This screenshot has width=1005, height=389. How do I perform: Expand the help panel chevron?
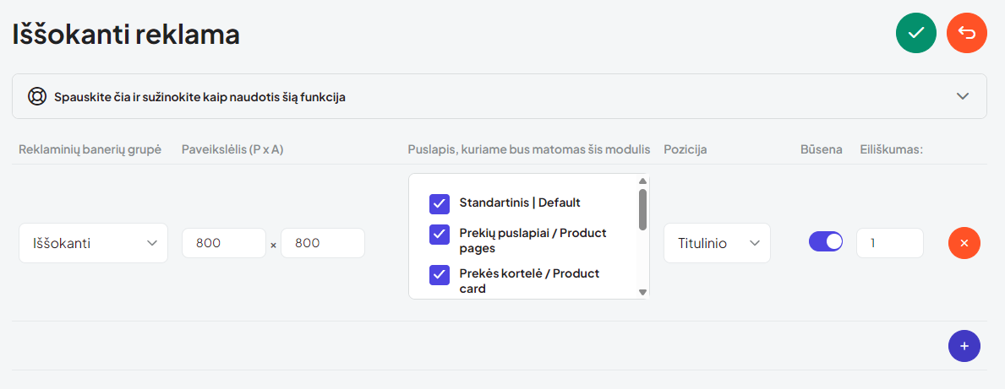click(962, 96)
